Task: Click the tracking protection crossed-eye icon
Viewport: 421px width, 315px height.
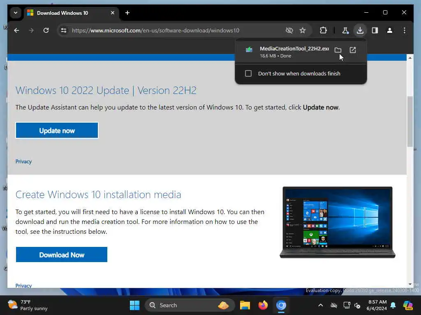Action: (x=289, y=30)
